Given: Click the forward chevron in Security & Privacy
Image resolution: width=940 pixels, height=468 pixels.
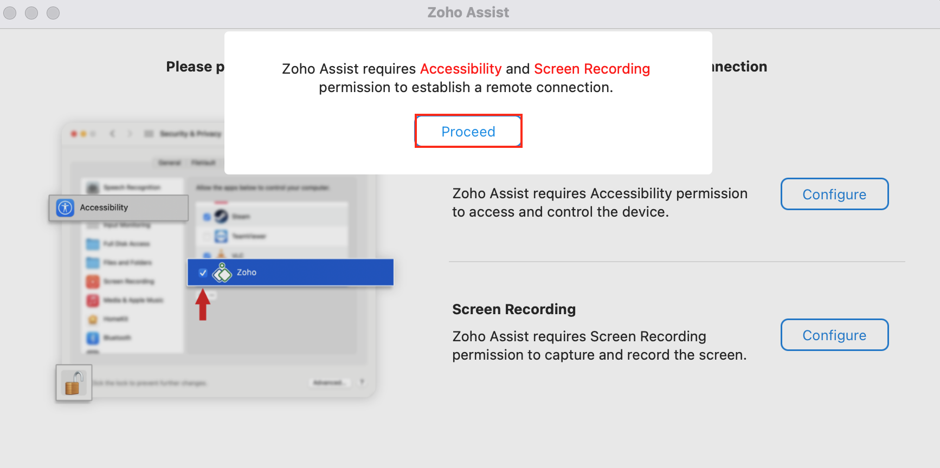Looking at the screenshot, I should (x=130, y=133).
